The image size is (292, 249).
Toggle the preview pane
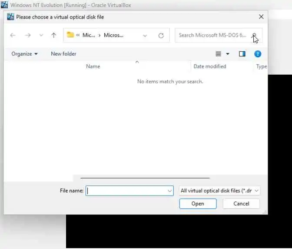tap(242, 54)
